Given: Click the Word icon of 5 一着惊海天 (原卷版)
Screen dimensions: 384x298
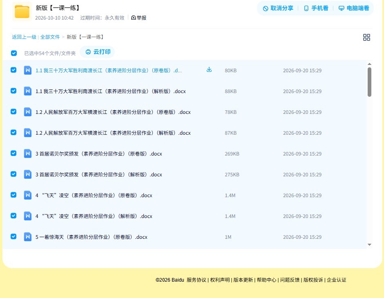Looking at the screenshot, I should click(x=28, y=237).
